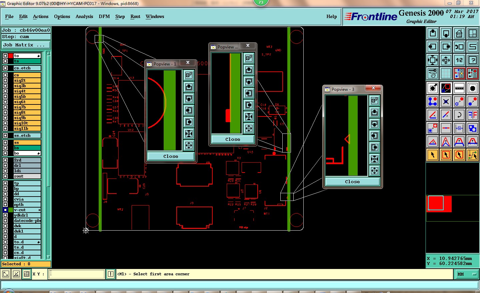
Task: Open the Actions menu
Action: 41,16
